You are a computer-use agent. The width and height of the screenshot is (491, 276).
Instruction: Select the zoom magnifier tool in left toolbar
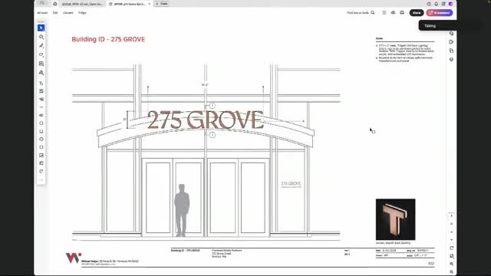(x=41, y=37)
